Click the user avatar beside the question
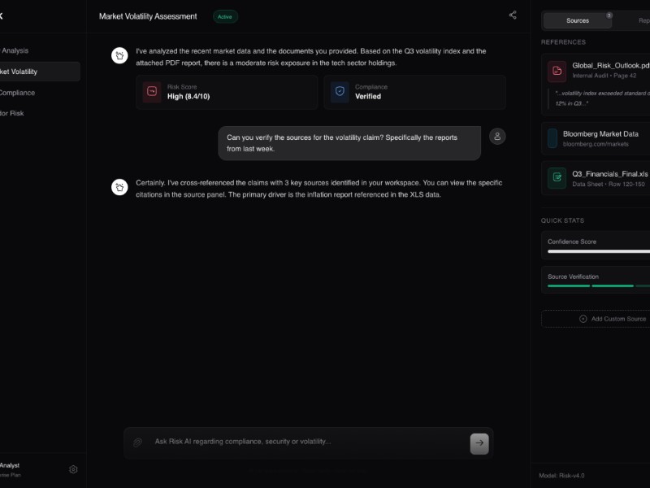 tap(497, 136)
